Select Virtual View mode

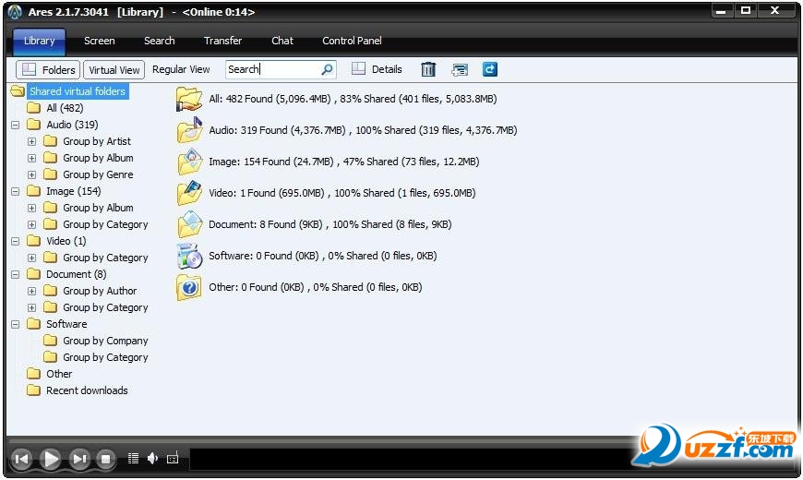tap(114, 69)
